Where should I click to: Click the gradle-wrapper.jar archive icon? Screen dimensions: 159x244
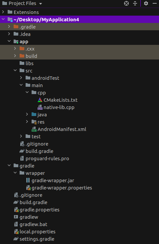(x=28, y=180)
